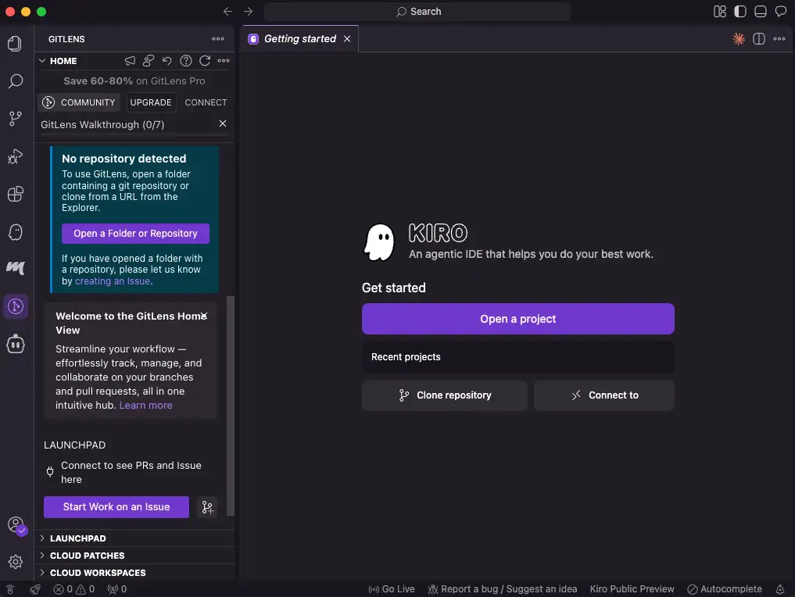This screenshot has height=597, width=795.
Task: Open GitLens help question-mark icon
Action: point(186,61)
